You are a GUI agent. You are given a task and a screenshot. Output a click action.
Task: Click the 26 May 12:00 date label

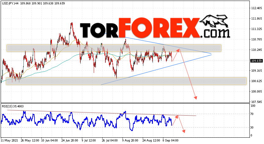[30, 141]
